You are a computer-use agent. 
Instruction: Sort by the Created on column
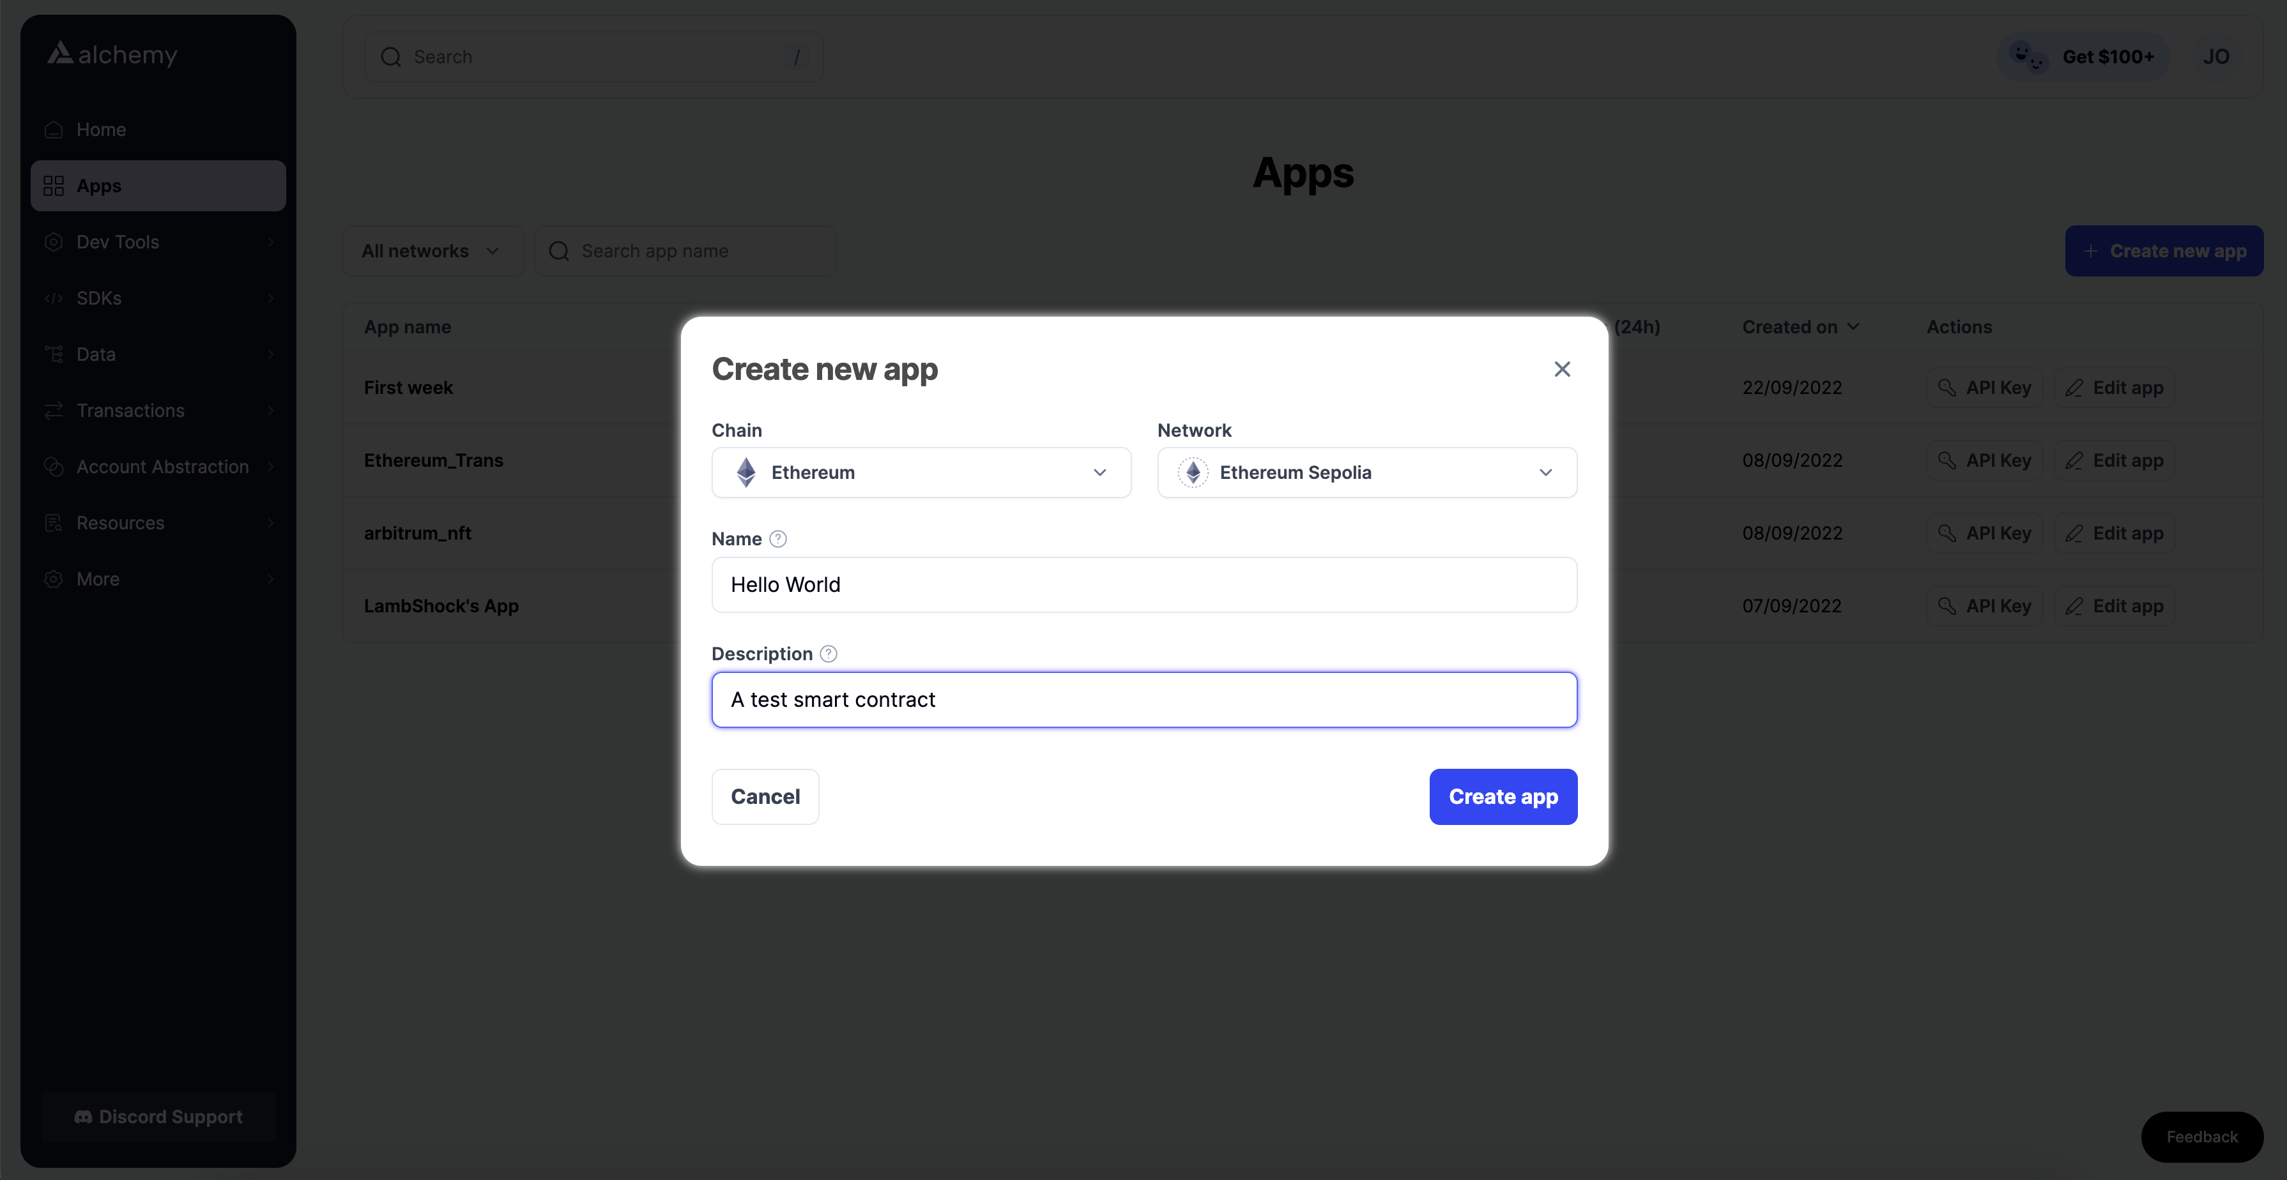(x=1800, y=328)
